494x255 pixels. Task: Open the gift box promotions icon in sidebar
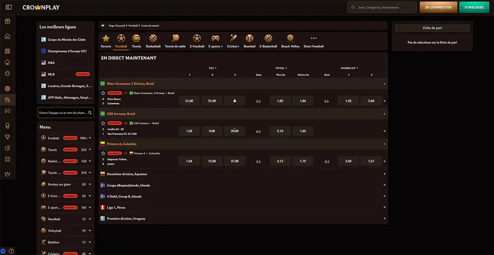[x=7, y=21]
